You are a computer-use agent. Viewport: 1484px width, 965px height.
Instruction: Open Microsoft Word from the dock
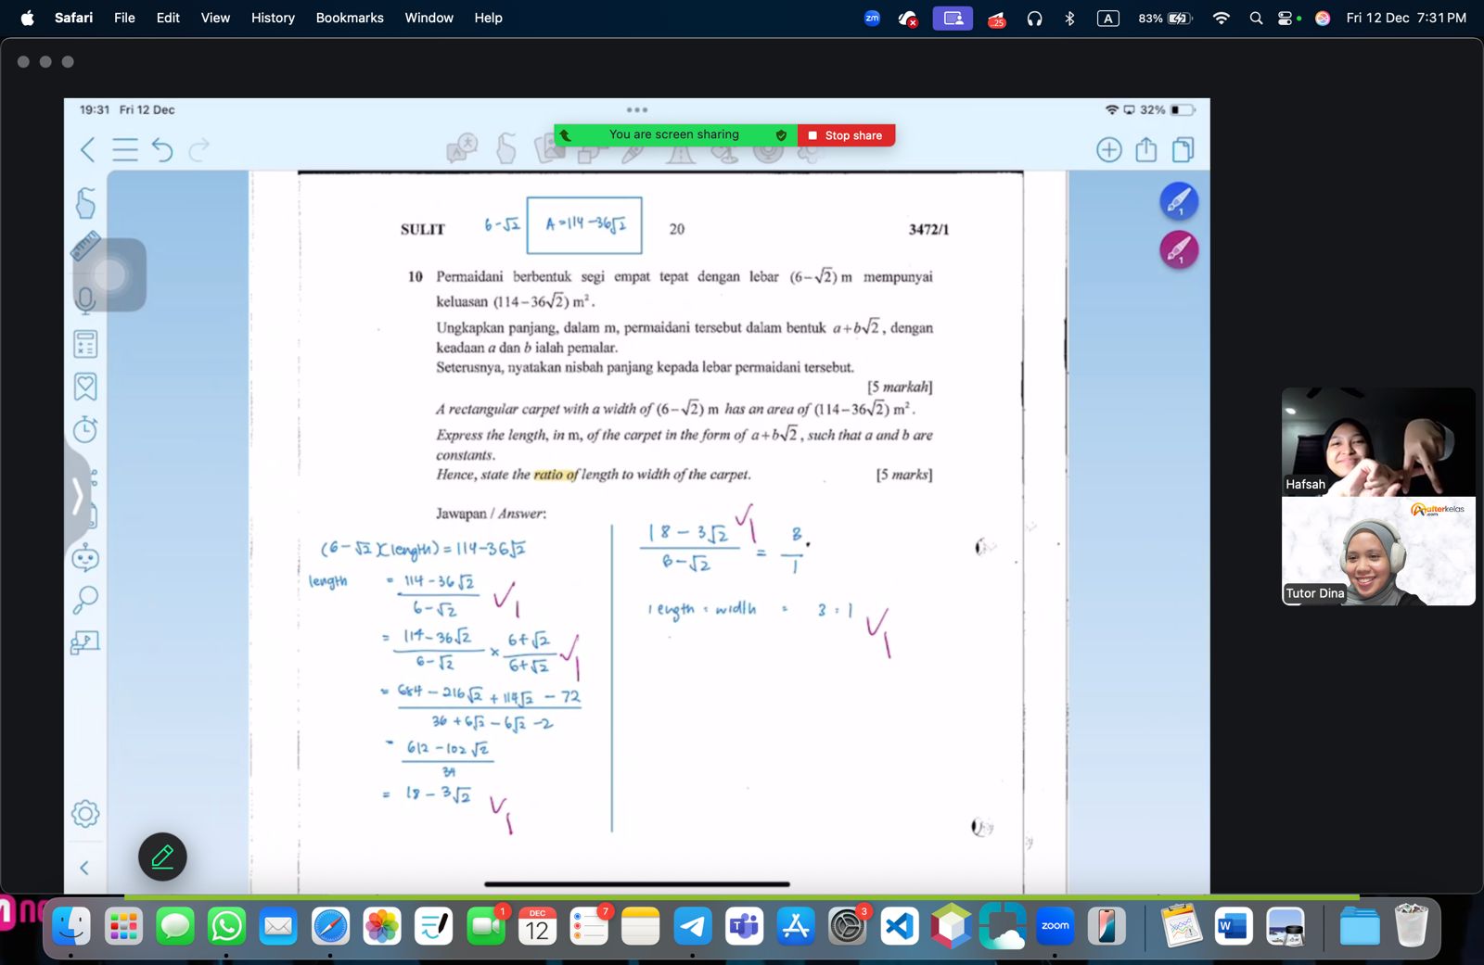(1233, 925)
